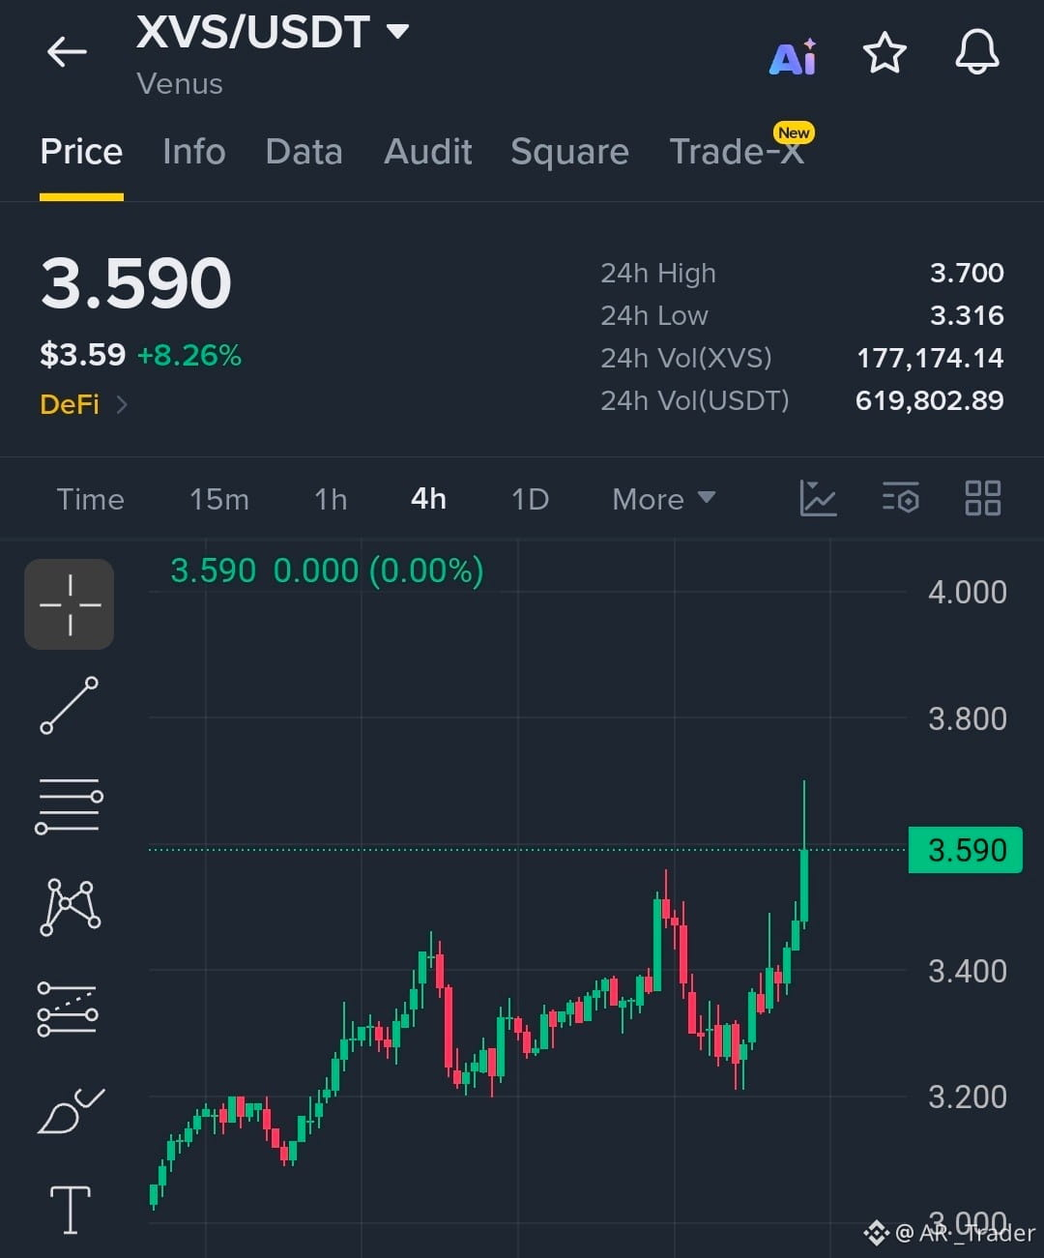Expand the More timeframes dropdown
The height and width of the screenshot is (1258, 1044).
[664, 499]
